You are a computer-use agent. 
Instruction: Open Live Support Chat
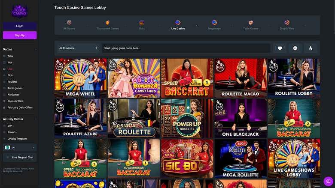[20, 157]
